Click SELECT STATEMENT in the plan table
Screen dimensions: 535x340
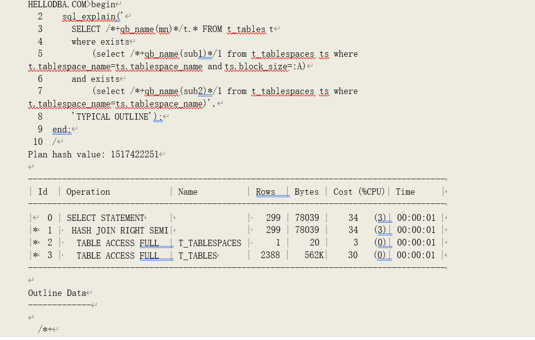click(105, 218)
